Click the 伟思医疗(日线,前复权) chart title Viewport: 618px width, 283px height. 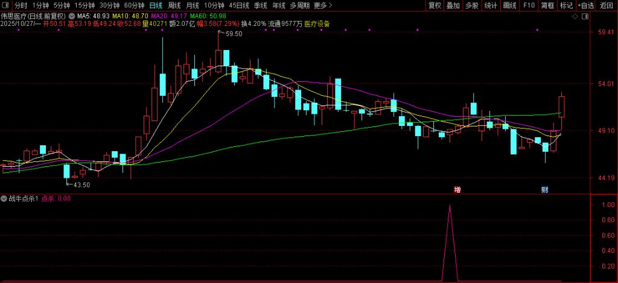34,16
